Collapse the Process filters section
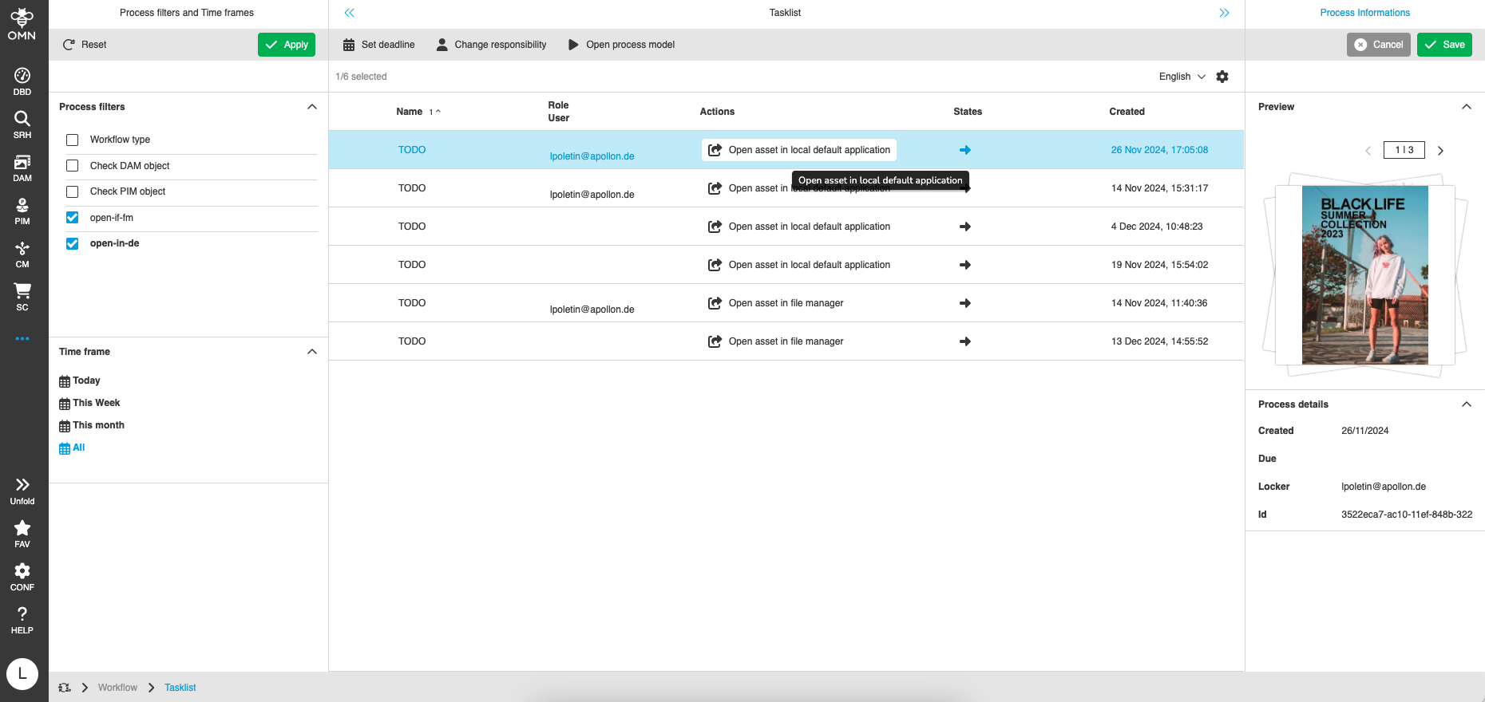 [x=312, y=107]
